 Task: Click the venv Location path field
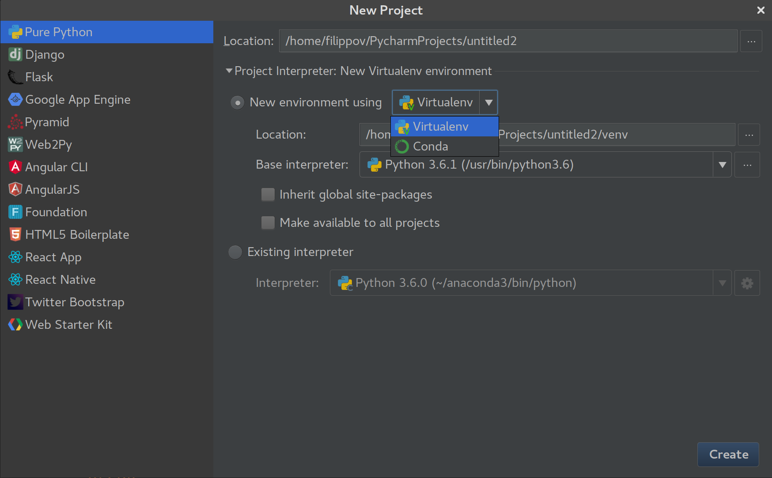547,135
